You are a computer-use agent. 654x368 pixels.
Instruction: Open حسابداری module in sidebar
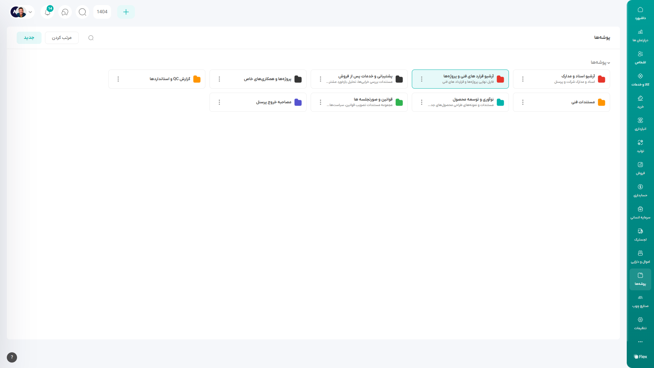(640, 190)
